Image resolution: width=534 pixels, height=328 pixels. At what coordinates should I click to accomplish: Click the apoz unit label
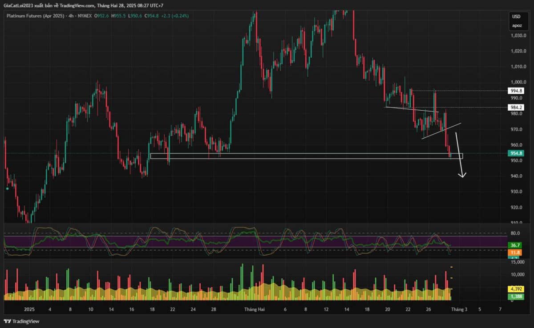516,25
